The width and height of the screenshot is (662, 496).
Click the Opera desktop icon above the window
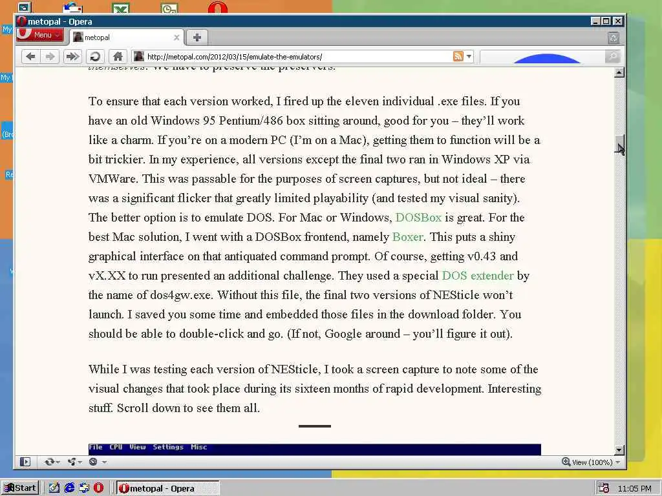[217, 7]
